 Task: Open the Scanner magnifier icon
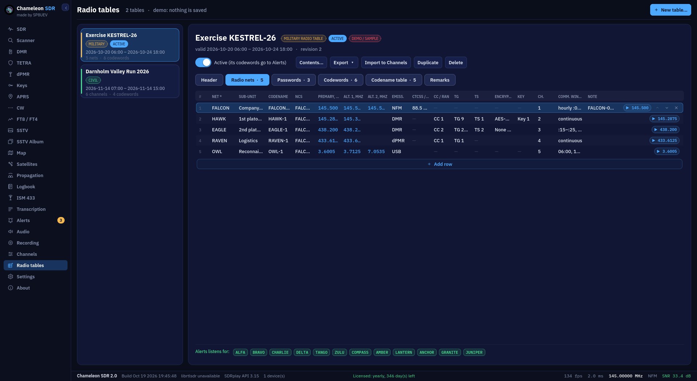tap(11, 40)
